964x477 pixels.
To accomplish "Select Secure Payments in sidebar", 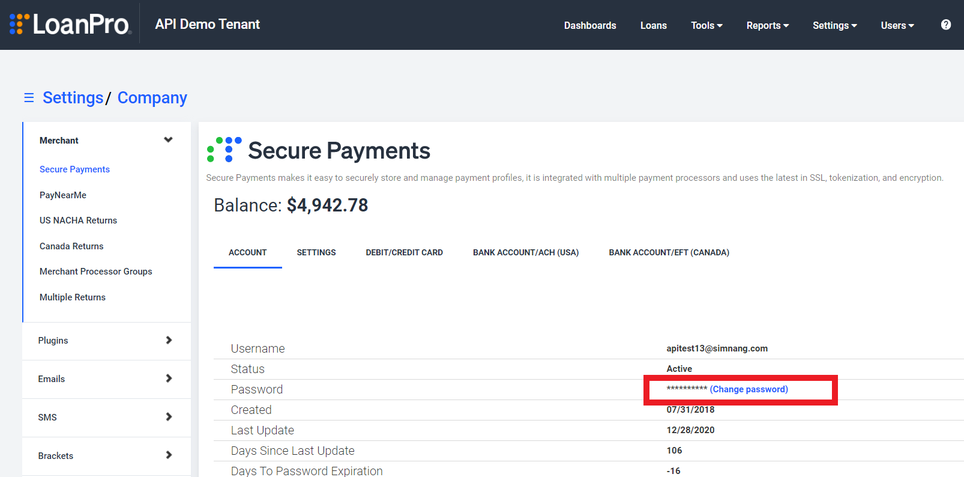I will (75, 169).
